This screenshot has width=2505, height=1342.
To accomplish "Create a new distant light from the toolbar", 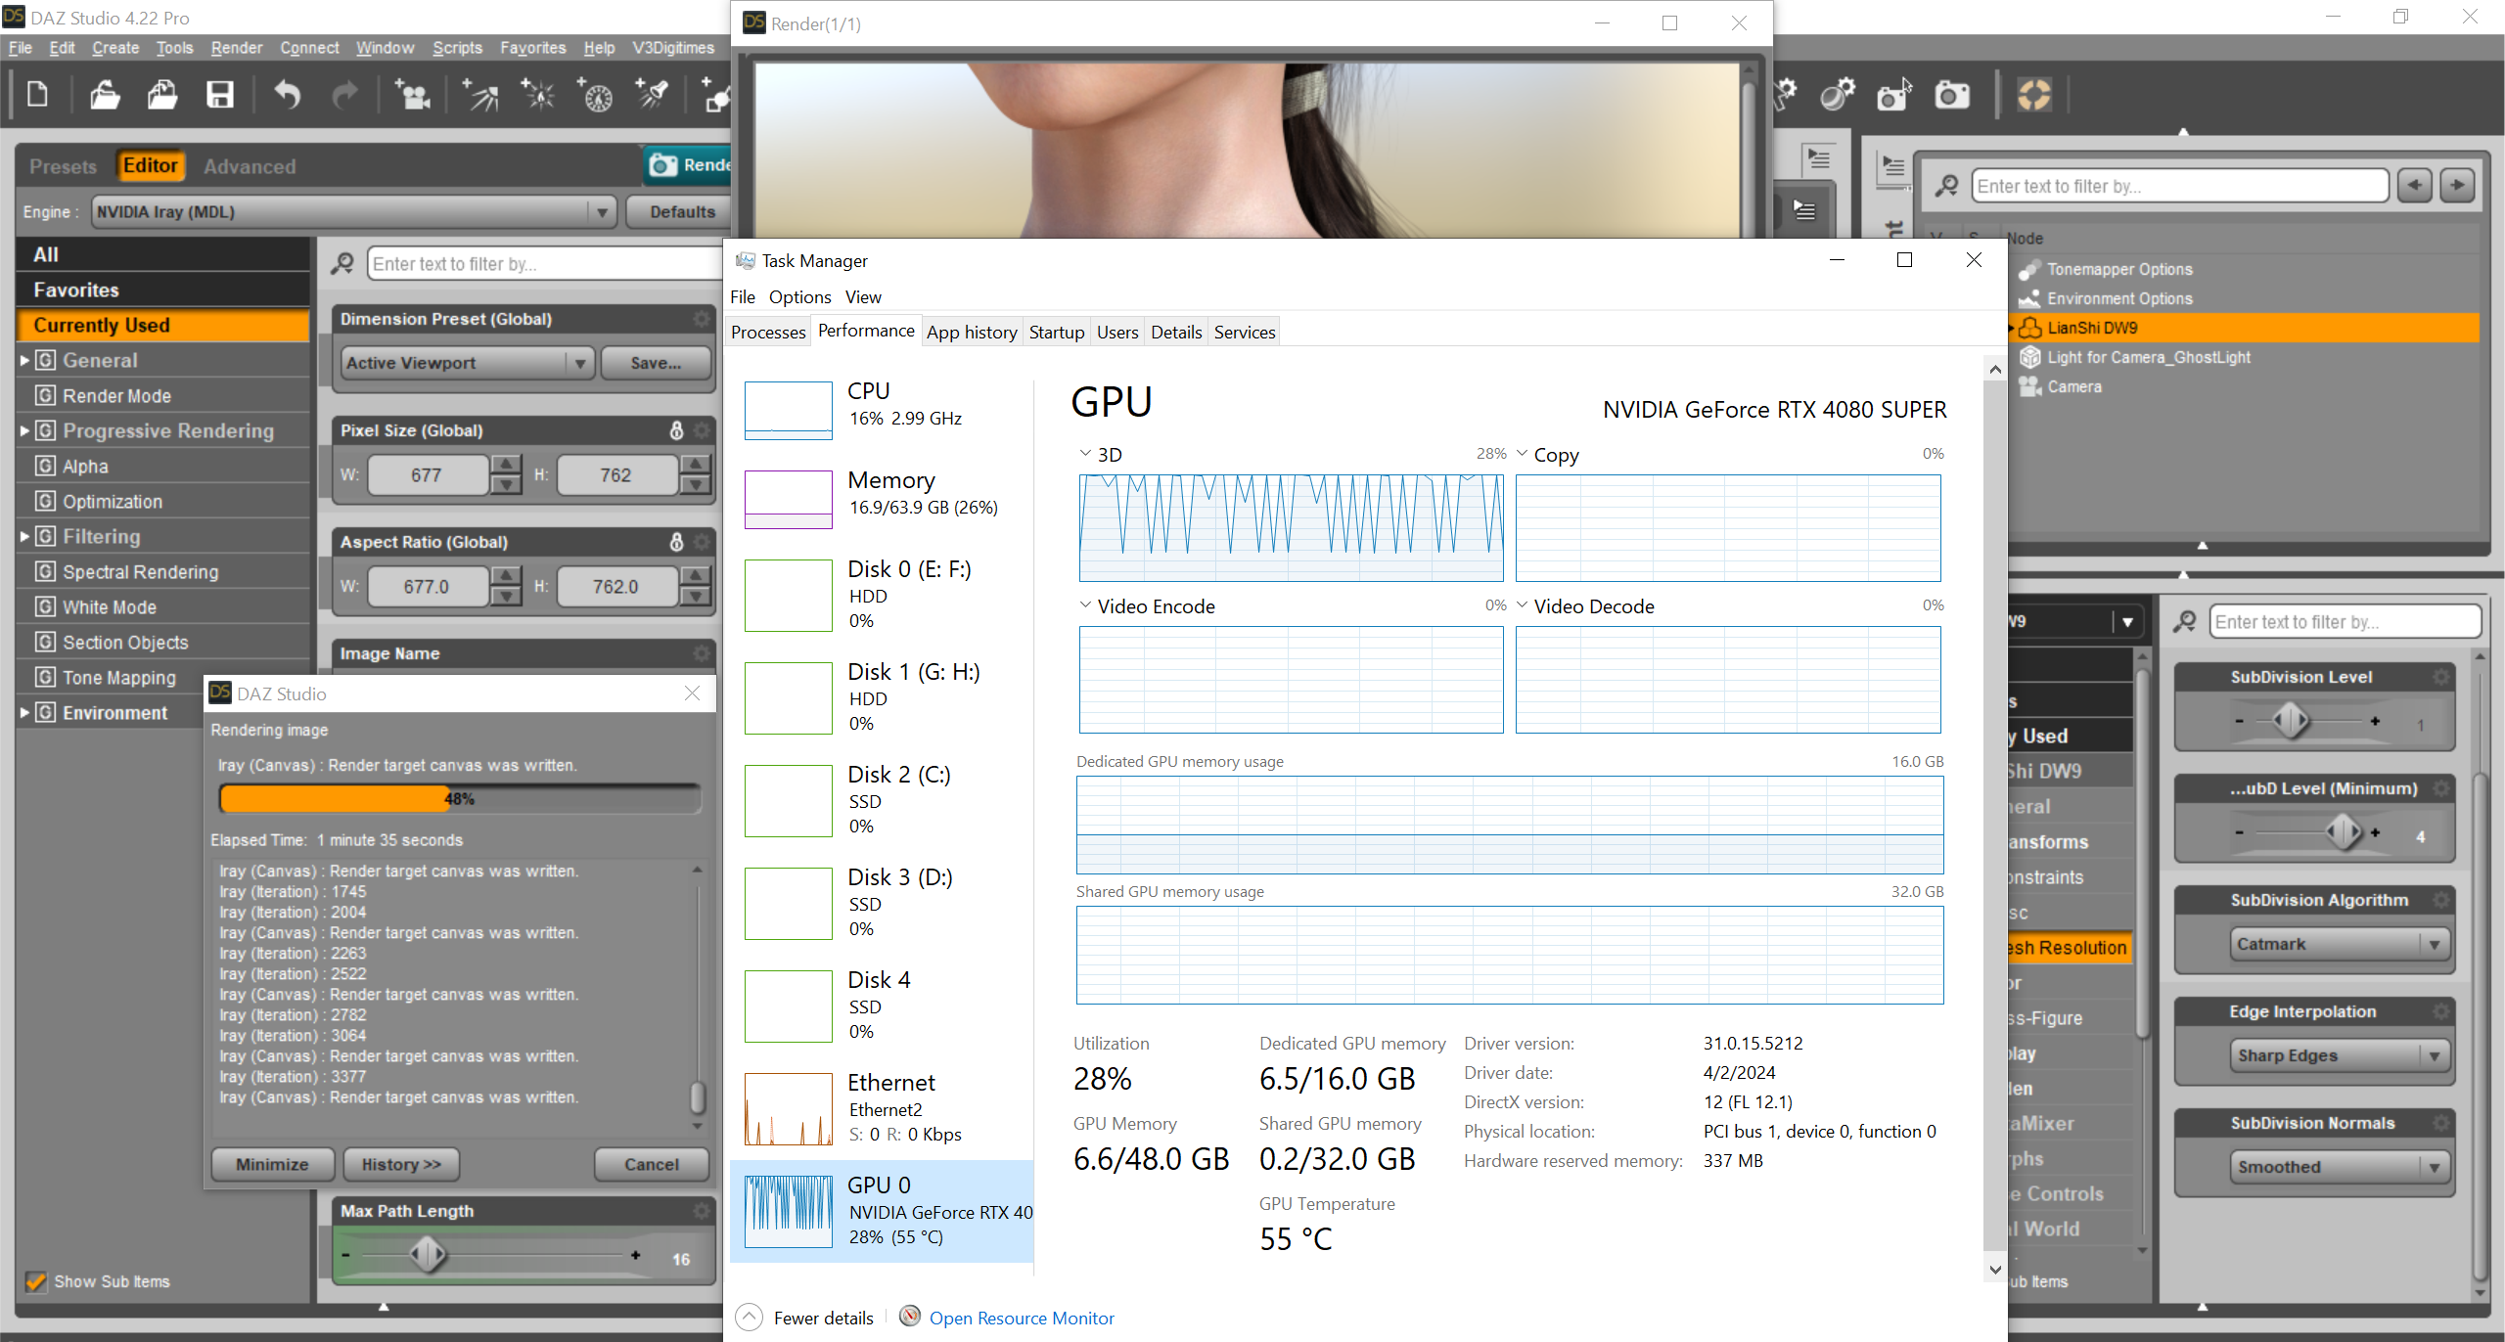I will pos(480,95).
